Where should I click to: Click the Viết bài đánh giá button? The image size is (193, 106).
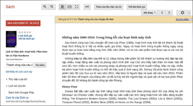[137, 7]
